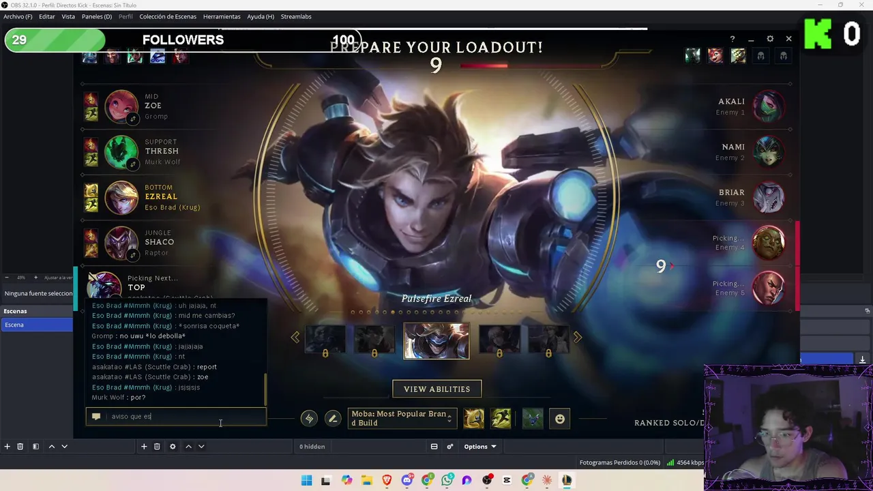Open the quick rune setup icon
The image size is (873, 491).
pyautogui.click(x=309, y=419)
